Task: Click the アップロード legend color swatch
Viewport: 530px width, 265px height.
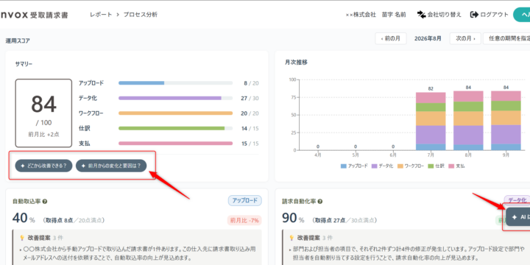Action: point(344,166)
